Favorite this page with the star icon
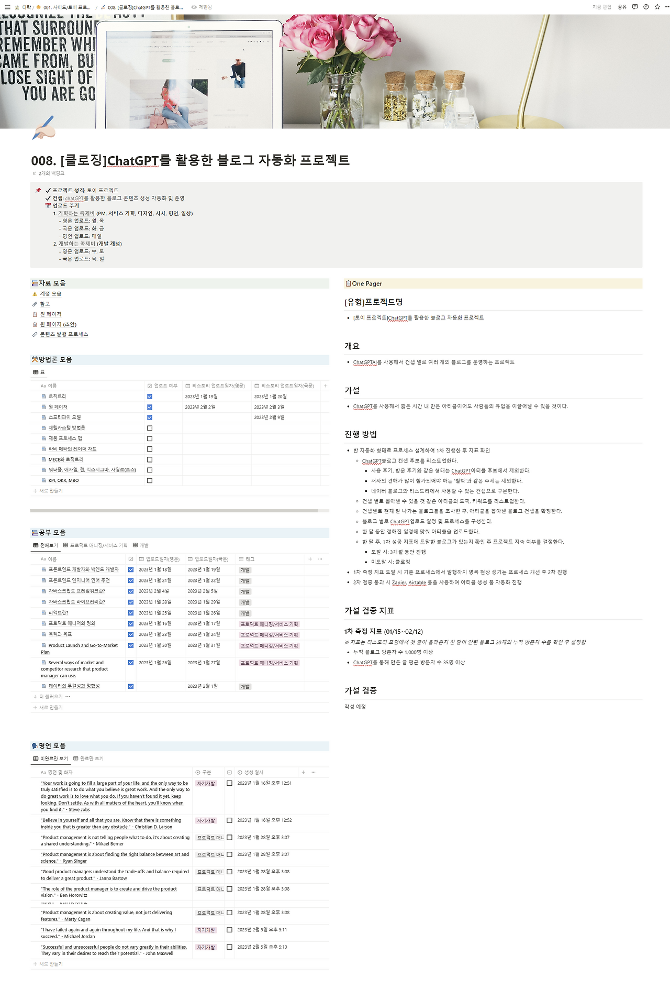Image resolution: width=670 pixels, height=1000 pixels. [x=657, y=7]
